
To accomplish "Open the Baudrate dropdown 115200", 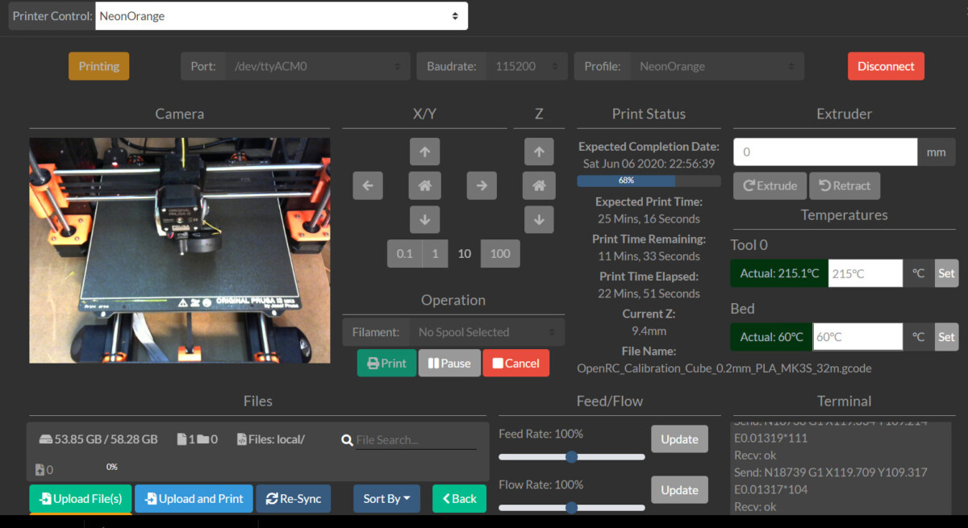I will point(525,67).
